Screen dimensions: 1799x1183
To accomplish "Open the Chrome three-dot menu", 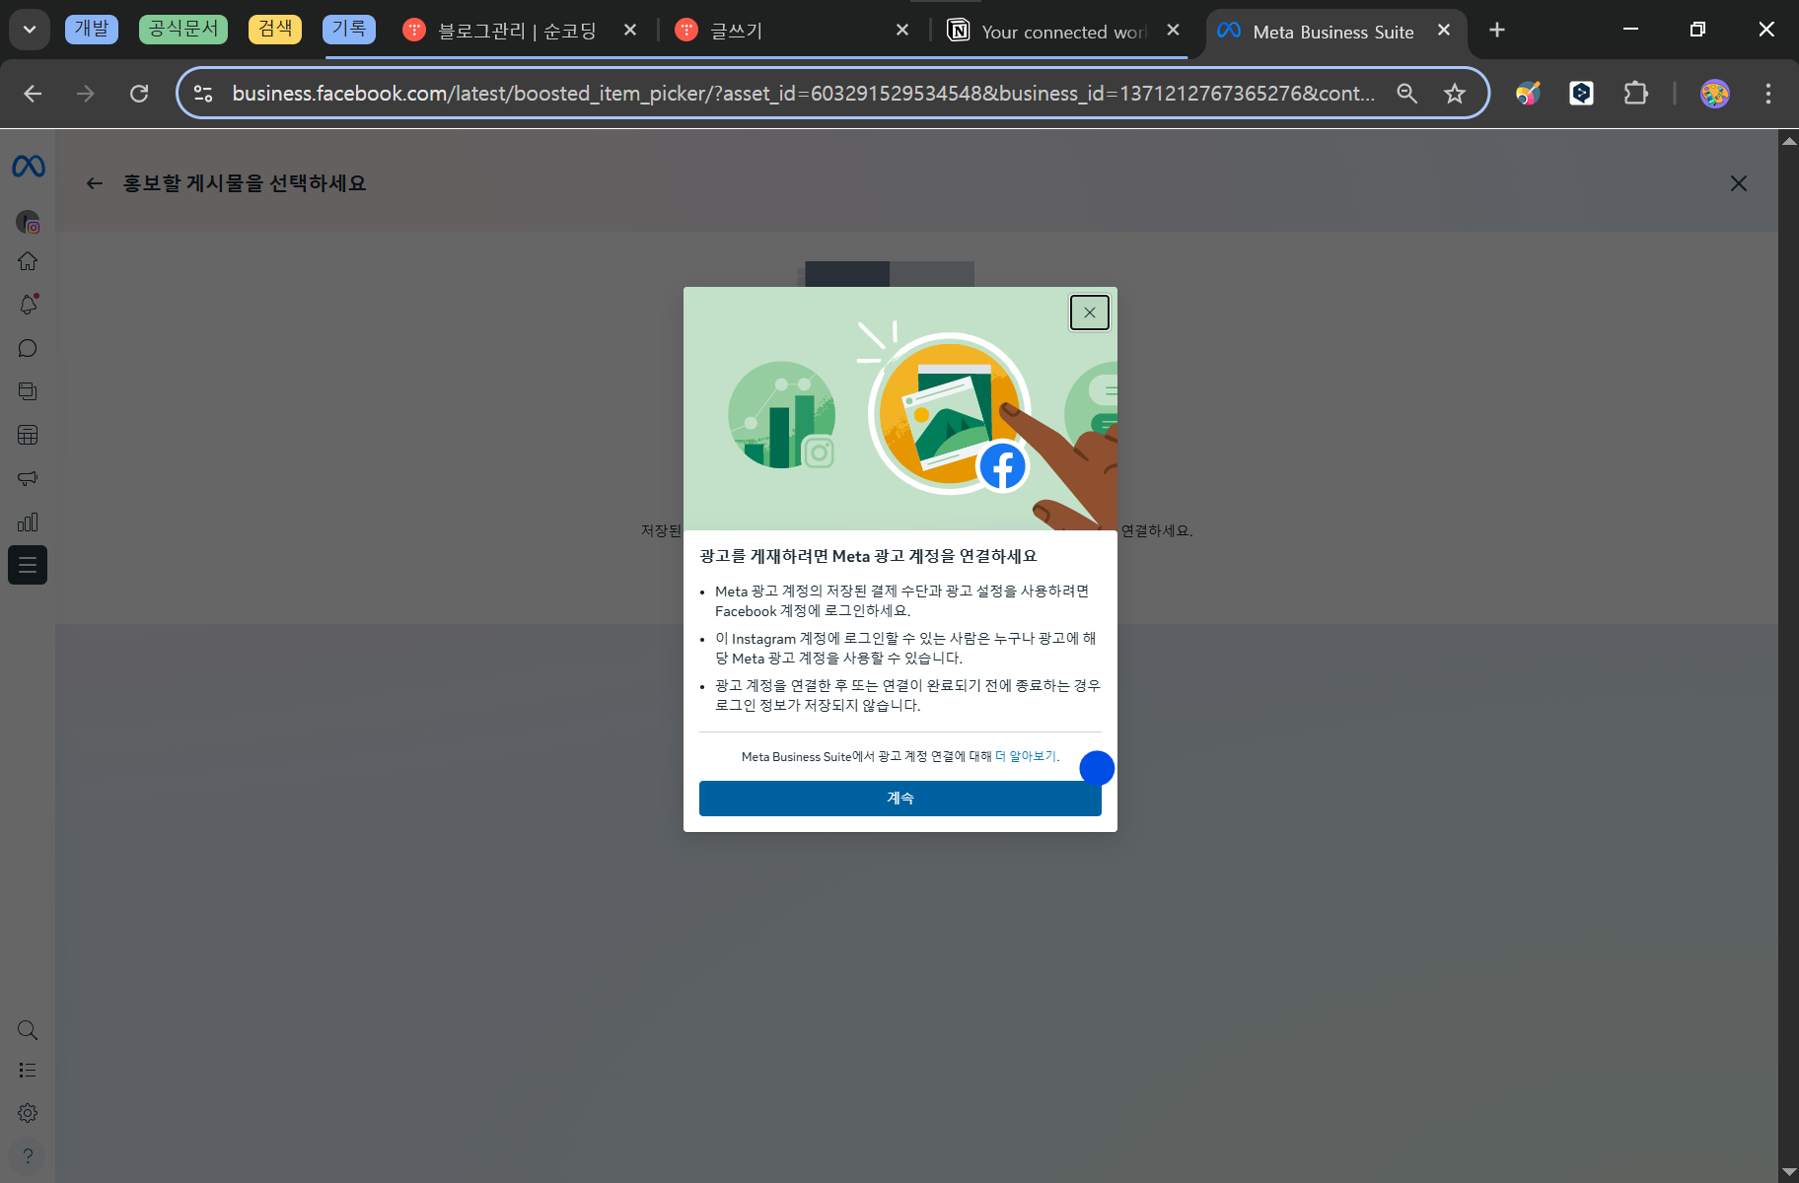I will click(x=1768, y=94).
